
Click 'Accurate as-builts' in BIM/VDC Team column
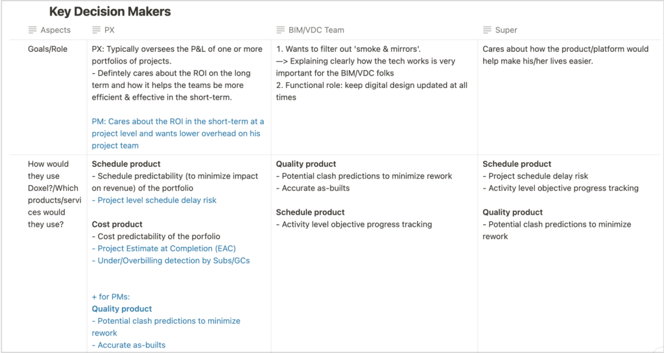[316, 188]
